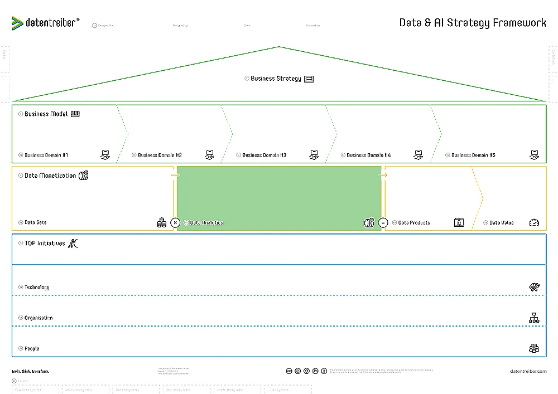Select the Business Domain #4 label
Image resolution: width=558 pixels, height=394 pixels.
pos(369,155)
